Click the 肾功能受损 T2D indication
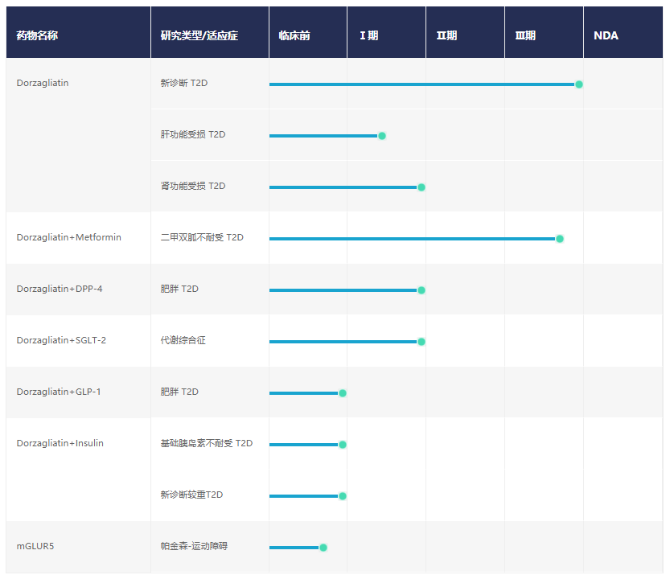The height and width of the screenshot is (579, 666). pos(193,186)
